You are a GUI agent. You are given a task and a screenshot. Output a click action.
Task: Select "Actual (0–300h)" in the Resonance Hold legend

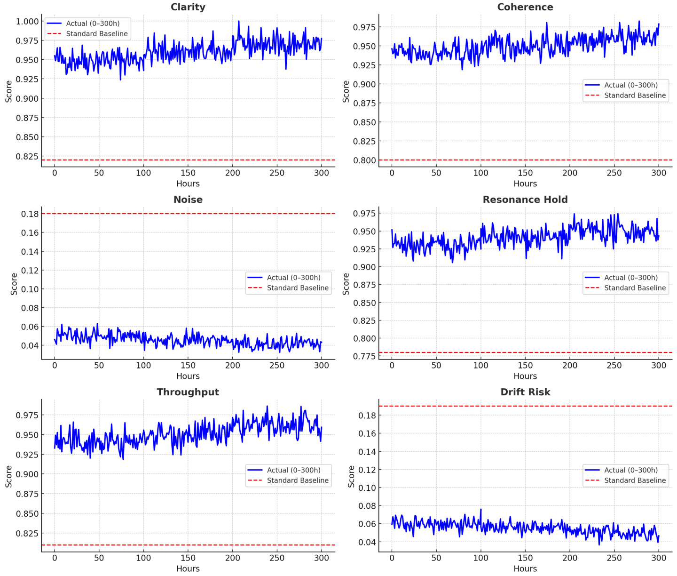coord(631,278)
